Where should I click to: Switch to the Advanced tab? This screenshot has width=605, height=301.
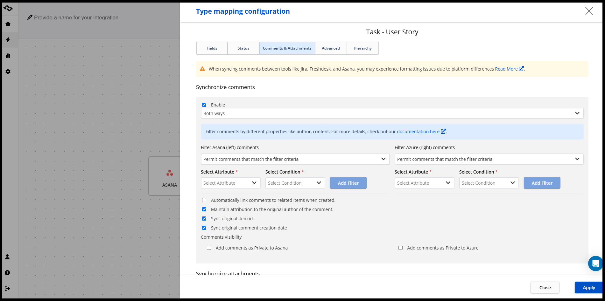tap(331, 48)
